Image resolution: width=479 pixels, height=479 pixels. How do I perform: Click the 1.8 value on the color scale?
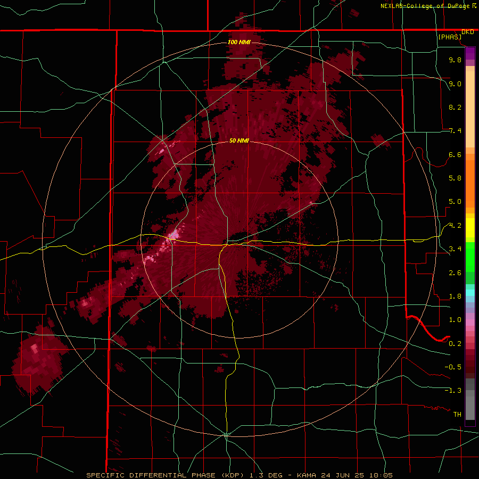pyautogui.click(x=455, y=296)
